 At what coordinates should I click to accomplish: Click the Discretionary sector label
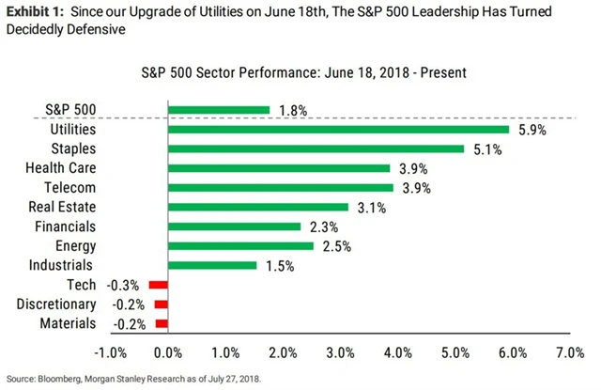click(55, 304)
